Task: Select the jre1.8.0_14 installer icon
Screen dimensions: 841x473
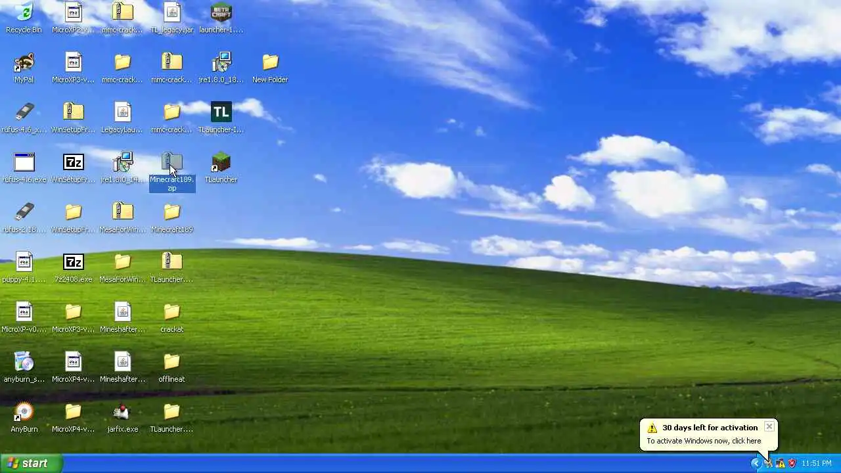Action: point(122,162)
